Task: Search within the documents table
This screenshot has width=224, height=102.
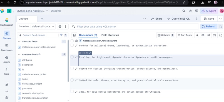Action: click(197, 35)
